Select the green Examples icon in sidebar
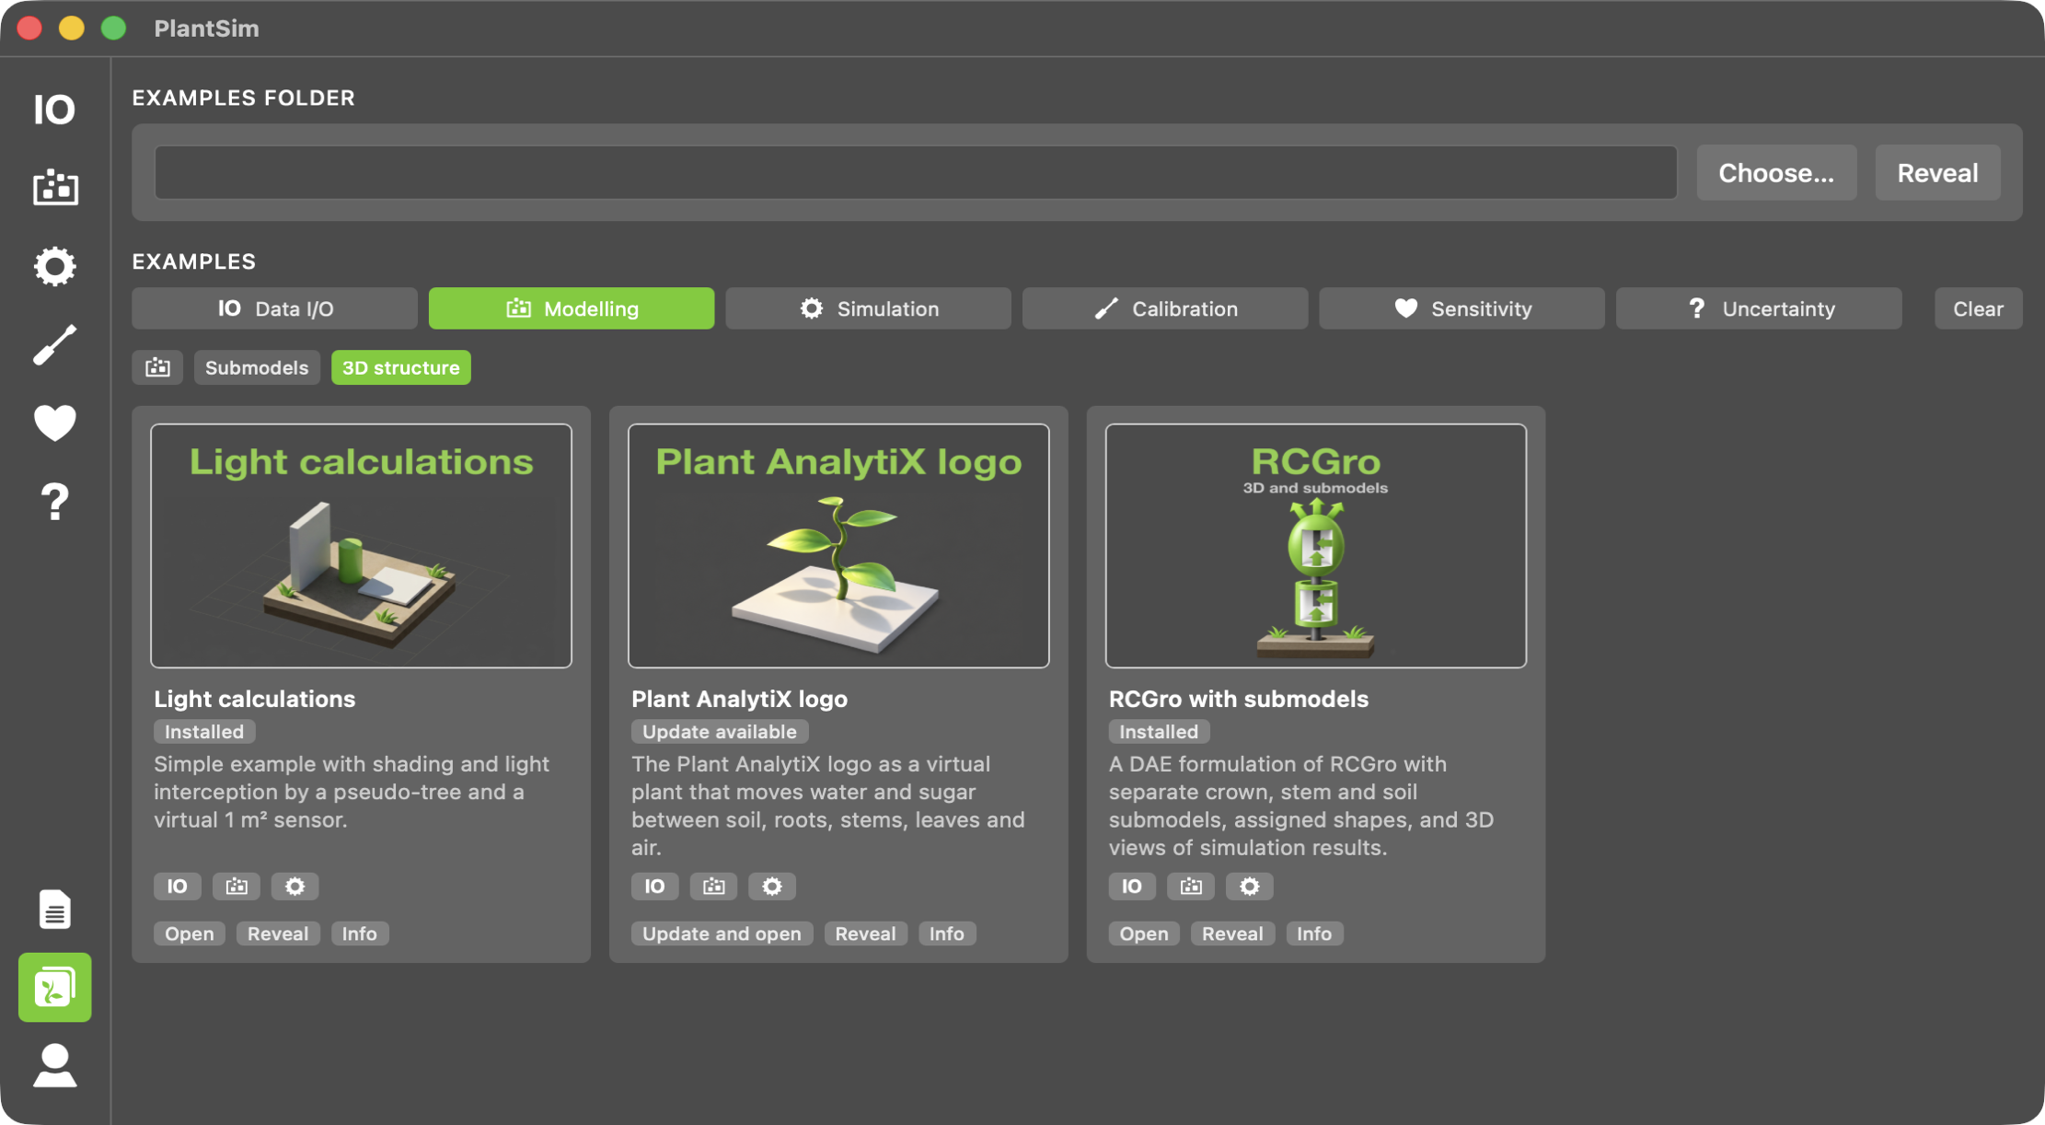The width and height of the screenshot is (2045, 1125). point(55,987)
